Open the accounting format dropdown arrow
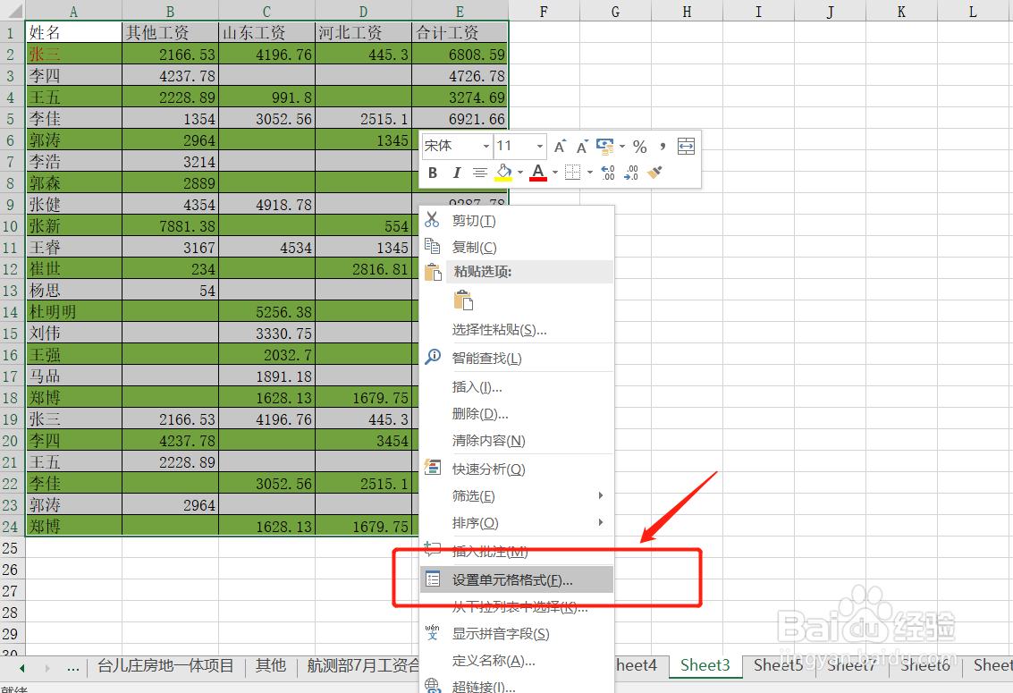 622,147
